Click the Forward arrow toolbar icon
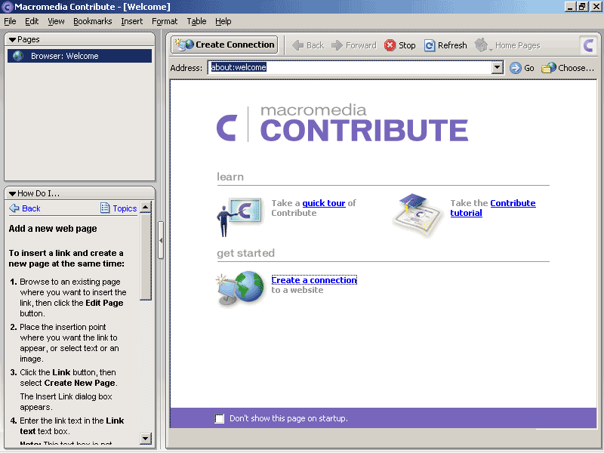604x453 pixels. pyautogui.click(x=337, y=45)
